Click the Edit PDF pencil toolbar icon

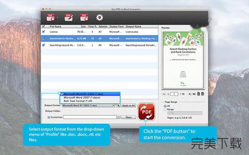click(x=68, y=17)
